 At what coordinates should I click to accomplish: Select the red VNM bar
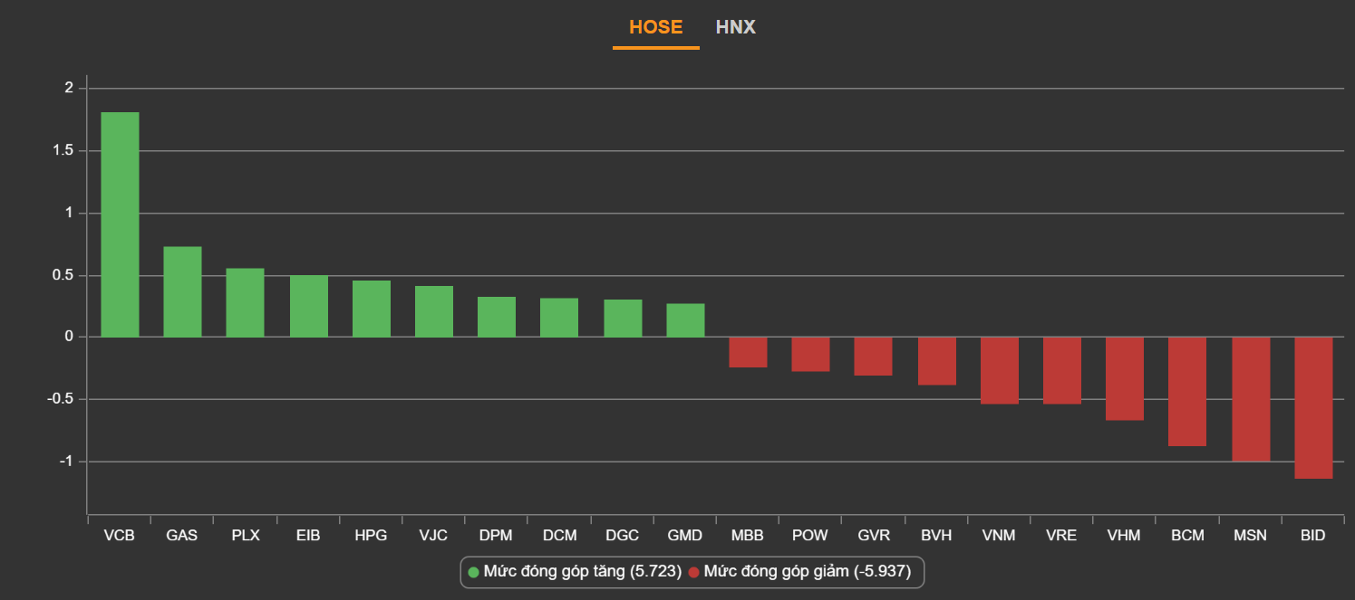999,370
